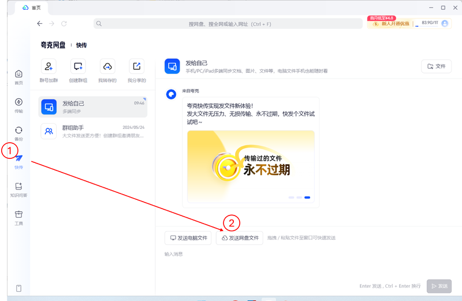Go forward with the right arrow
This screenshot has height=301, width=462.
pyautogui.click(x=52, y=24)
